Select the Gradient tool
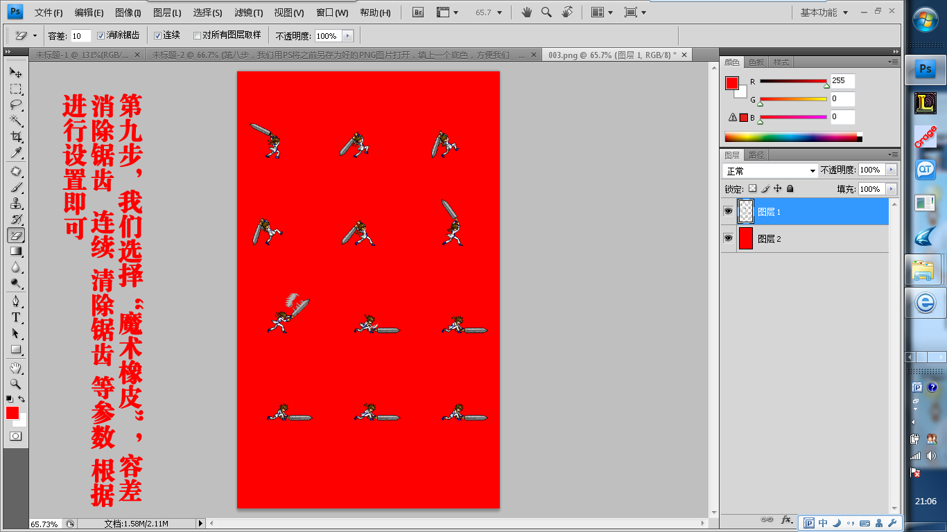This screenshot has height=532, width=947. point(15,251)
